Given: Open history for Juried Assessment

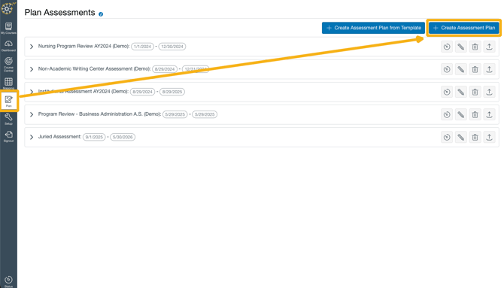Looking at the screenshot, I should 447,138.
